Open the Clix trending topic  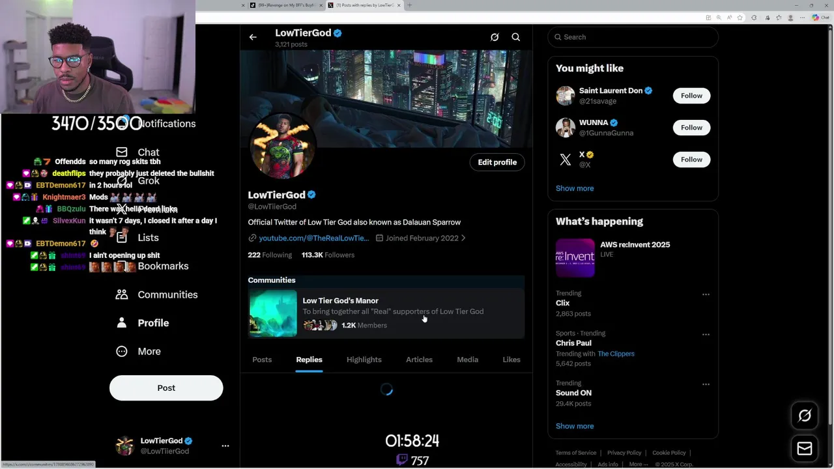(x=563, y=304)
